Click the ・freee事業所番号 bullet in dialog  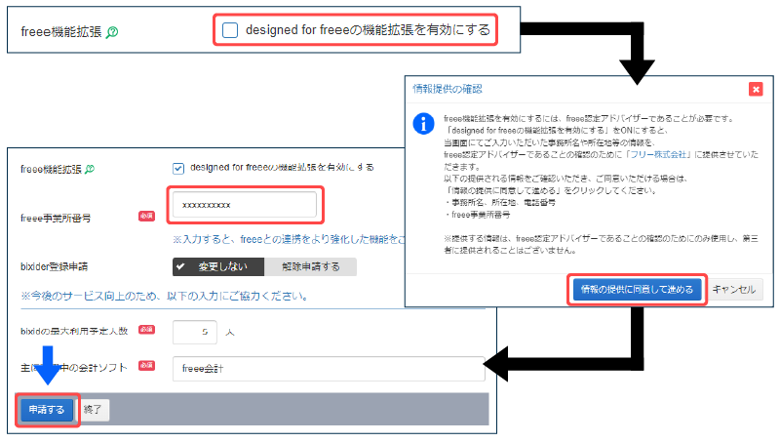pos(478,215)
